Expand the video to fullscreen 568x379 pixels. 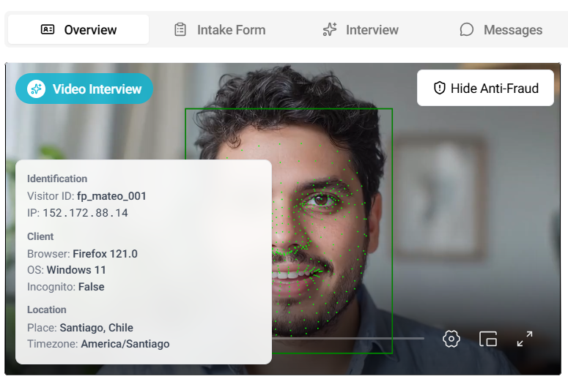click(x=524, y=339)
